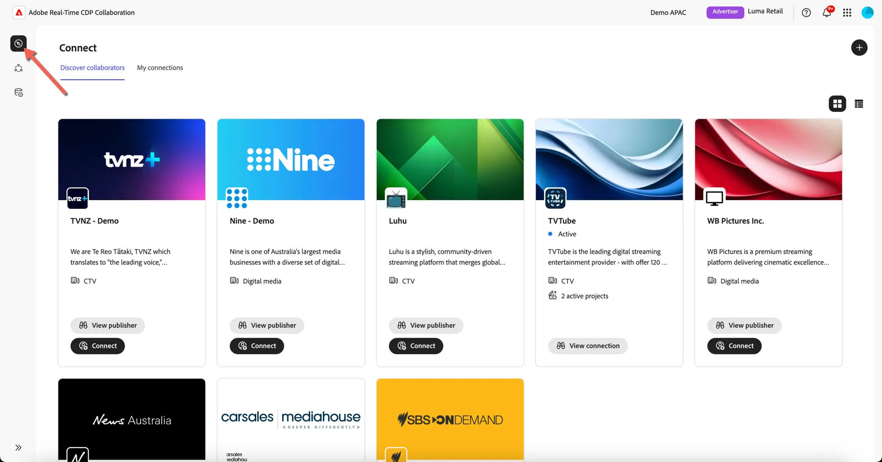Viewport: 882px width, 462px height.
Task: Click Digital media label on Nine card
Action: [262, 281]
